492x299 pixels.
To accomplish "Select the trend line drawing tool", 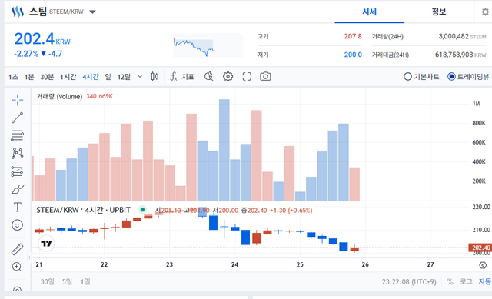I will click(x=17, y=118).
